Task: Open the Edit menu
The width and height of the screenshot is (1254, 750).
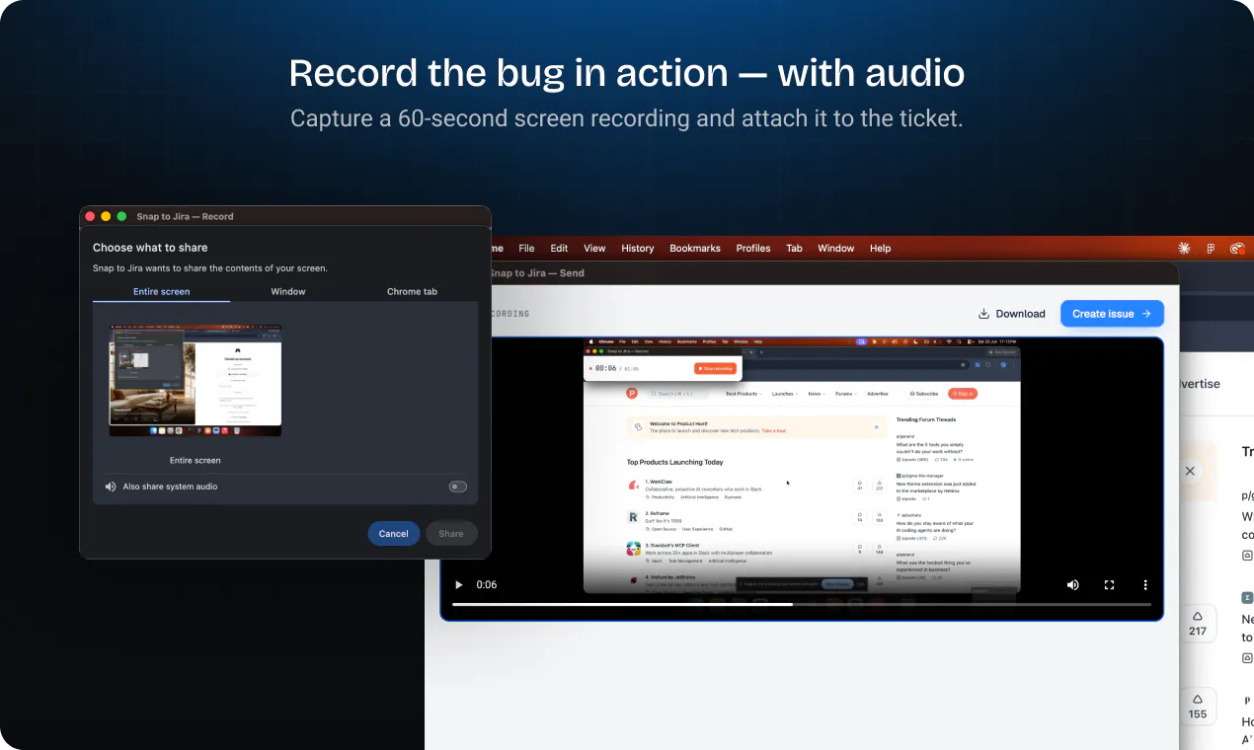Action: pos(559,249)
